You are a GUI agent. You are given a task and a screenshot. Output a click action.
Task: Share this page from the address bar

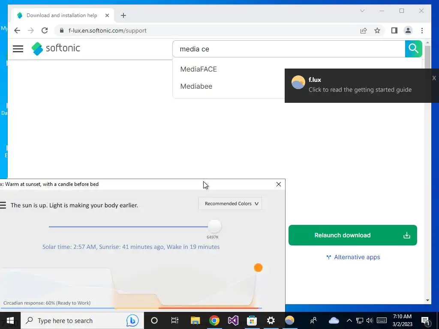coord(364,30)
